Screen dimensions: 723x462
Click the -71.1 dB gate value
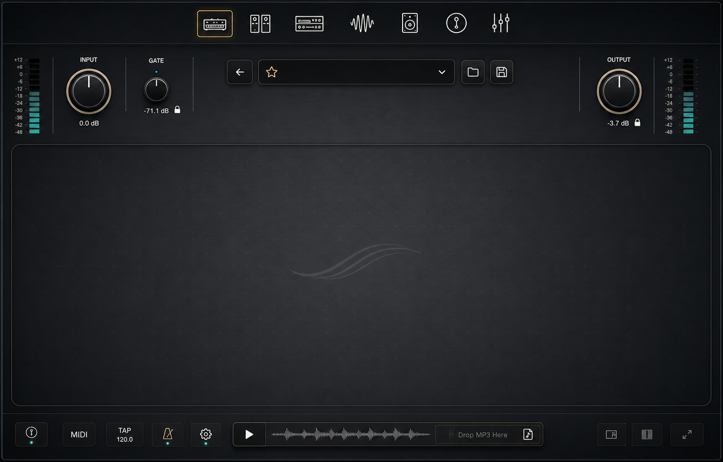click(156, 111)
